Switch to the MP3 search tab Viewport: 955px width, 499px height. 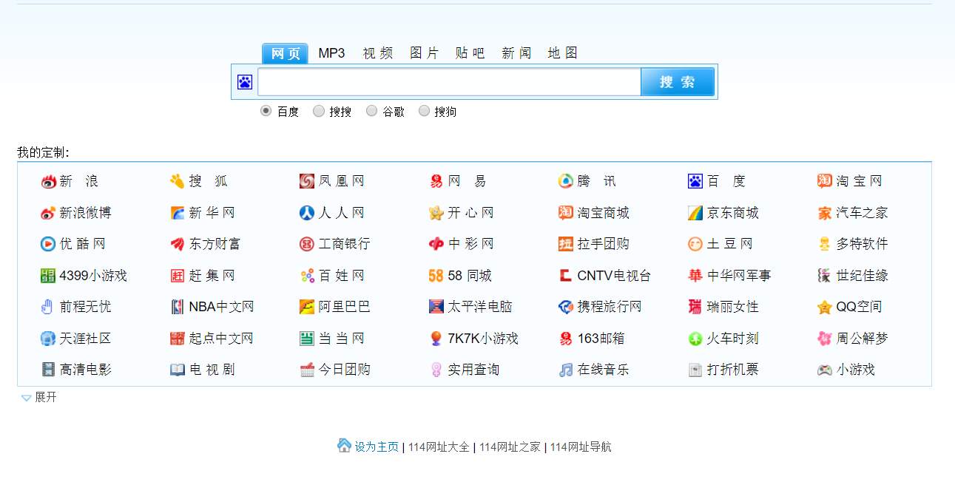pos(331,53)
